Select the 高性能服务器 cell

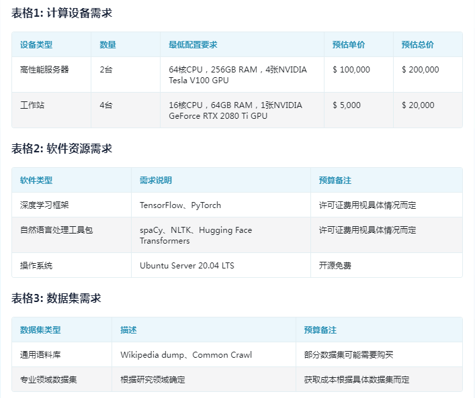point(51,74)
